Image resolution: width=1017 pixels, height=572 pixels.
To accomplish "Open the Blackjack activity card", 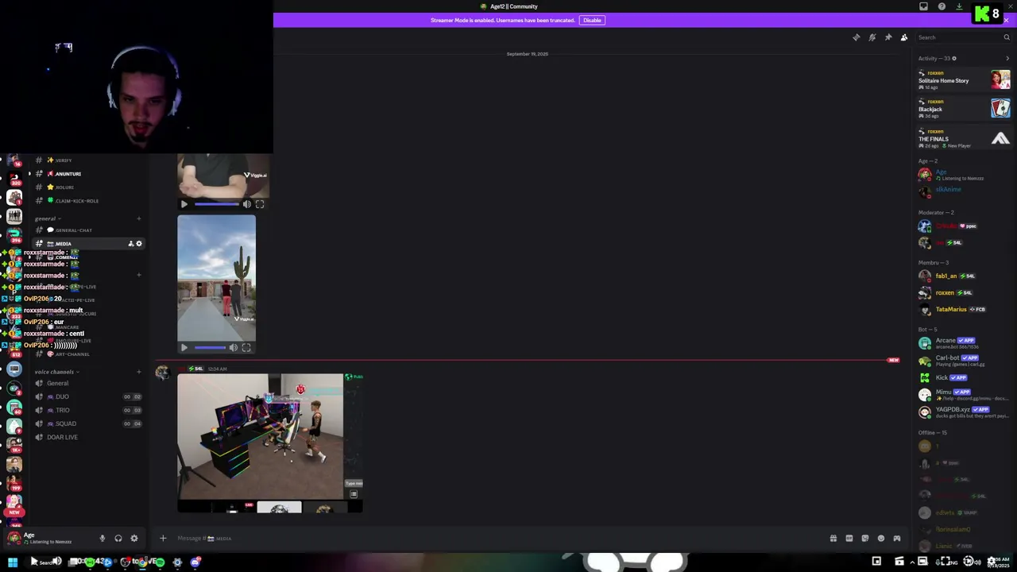I will click(x=964, y=109).
